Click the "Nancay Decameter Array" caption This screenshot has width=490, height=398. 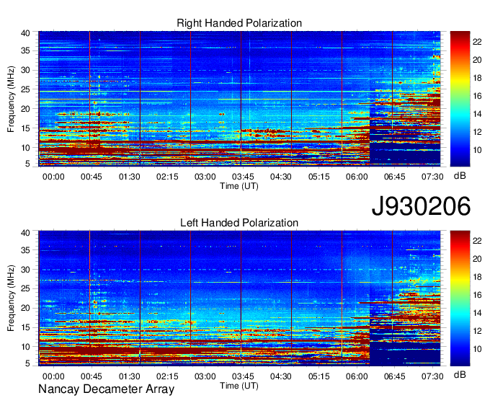pyautogui.click(x=106, y=389)
